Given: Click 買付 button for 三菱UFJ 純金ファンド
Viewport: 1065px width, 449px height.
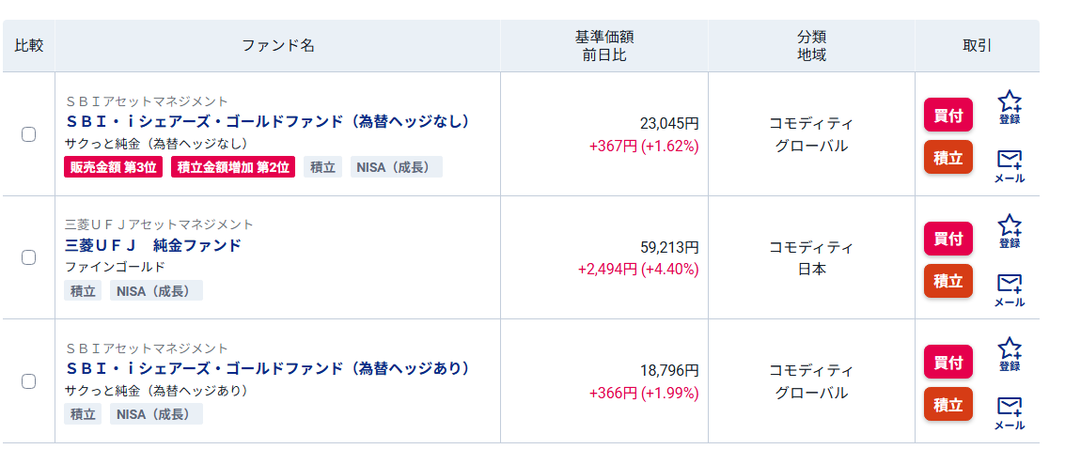Looking at the screenshot, I should [x=948, y=239].
